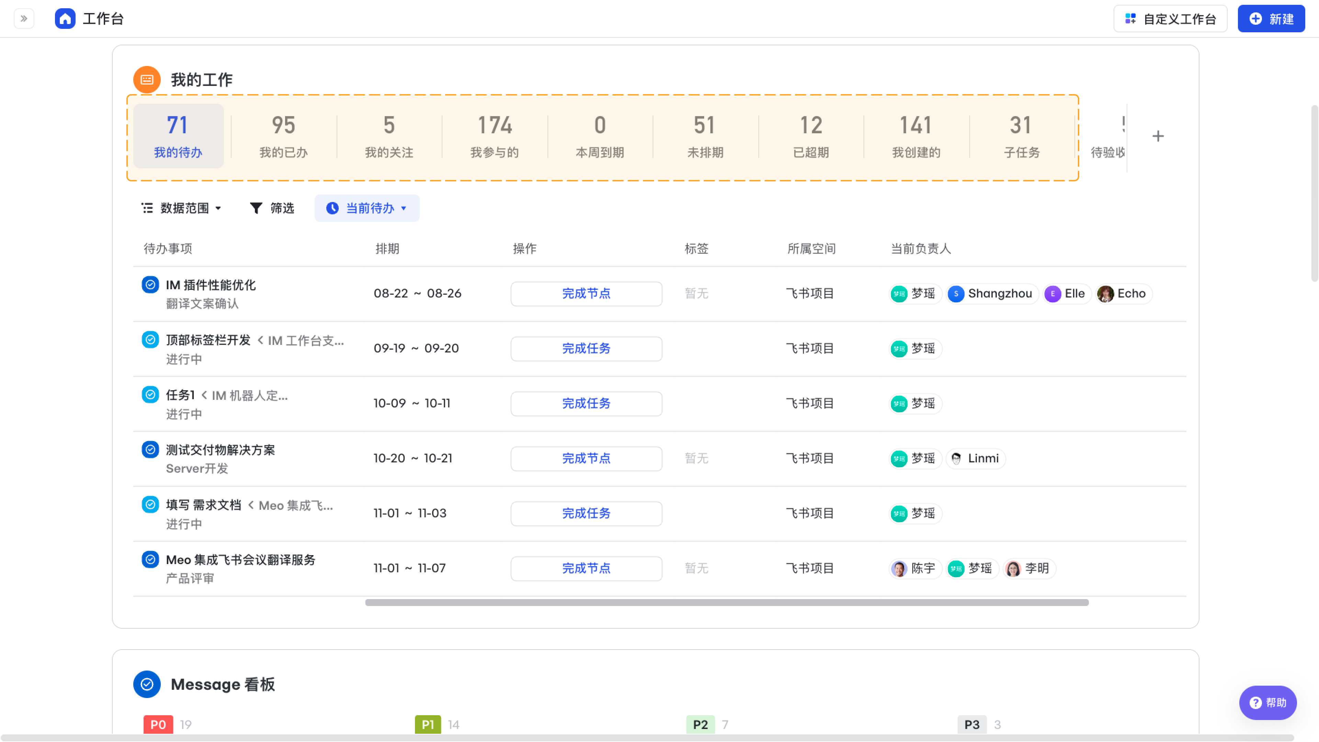
Task: Click the table's horizontal scrollbar
Action: pos(726,603)
